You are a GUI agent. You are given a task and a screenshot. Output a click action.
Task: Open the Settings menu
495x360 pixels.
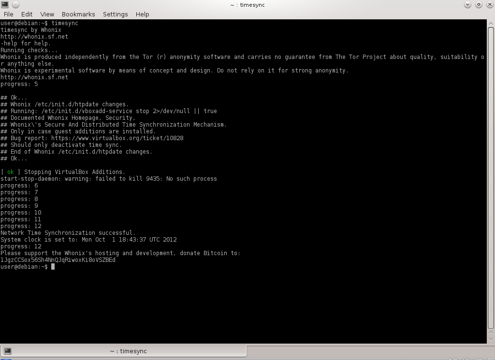[115, 14]
